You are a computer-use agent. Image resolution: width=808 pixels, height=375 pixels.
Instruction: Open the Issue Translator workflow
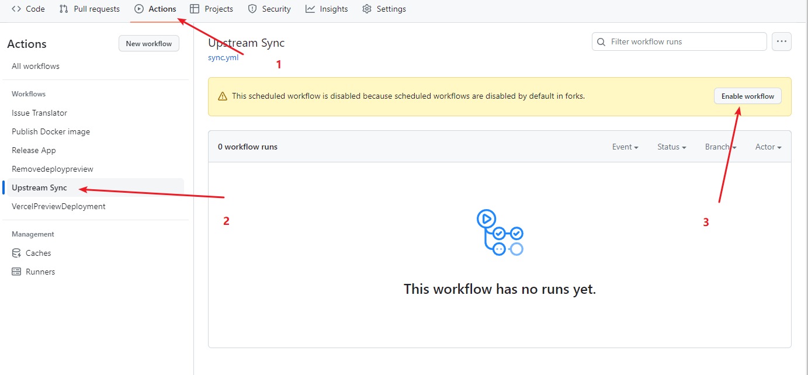tap(39, 113)
